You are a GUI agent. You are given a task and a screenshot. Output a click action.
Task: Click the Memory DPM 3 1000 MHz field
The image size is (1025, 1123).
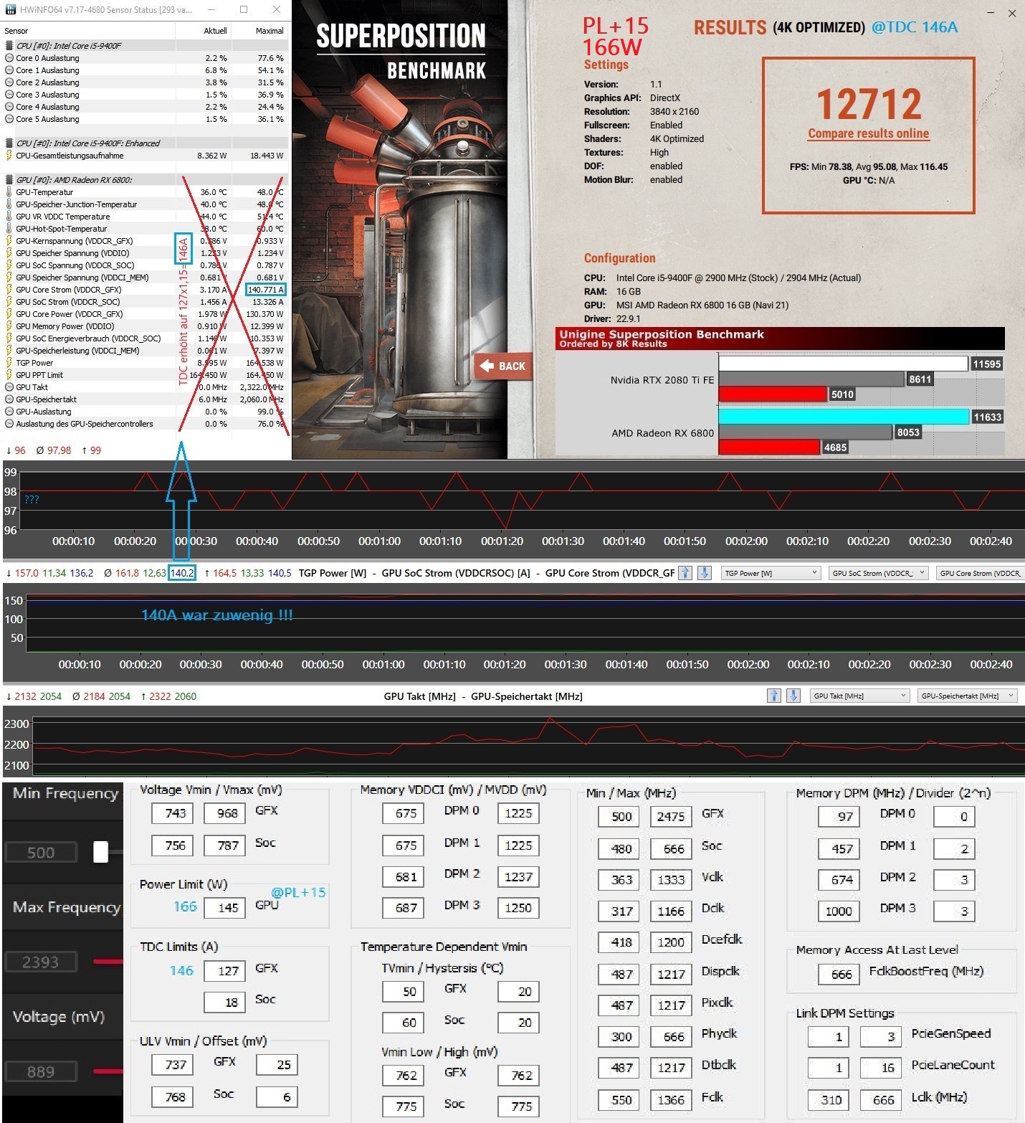pyautogui.click(x=839, y=911)
